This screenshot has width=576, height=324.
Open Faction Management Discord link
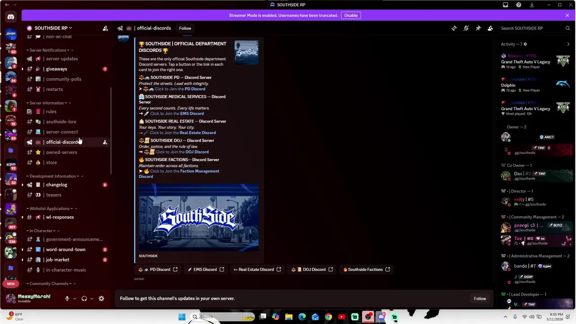(179, 174)
